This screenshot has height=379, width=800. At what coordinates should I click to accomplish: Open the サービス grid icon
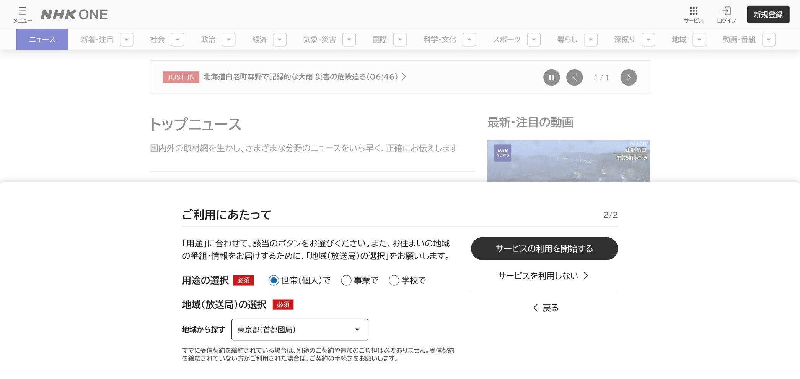(693, 15)
